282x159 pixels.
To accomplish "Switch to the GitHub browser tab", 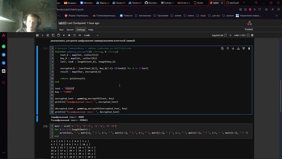I will click(151, 3).
